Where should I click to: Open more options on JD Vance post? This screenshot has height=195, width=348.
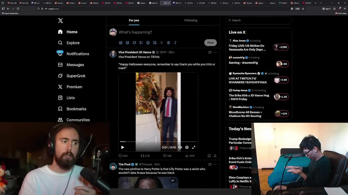pyautogui.click(x=215, y=52)
